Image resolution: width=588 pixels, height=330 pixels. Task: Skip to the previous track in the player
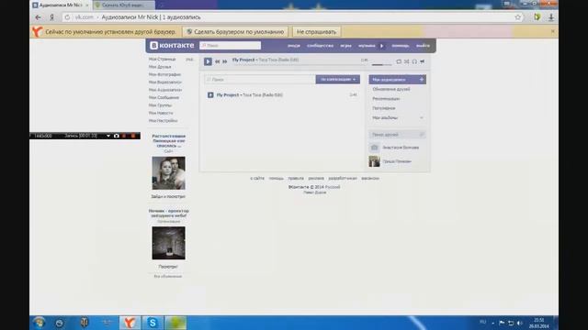point(217,61)
